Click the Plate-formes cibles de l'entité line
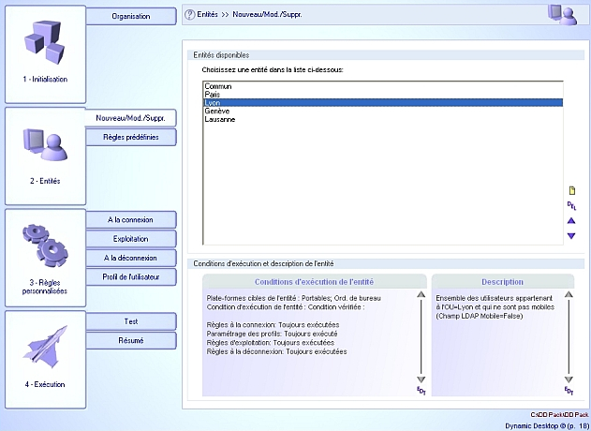 (x=293, y=298)
